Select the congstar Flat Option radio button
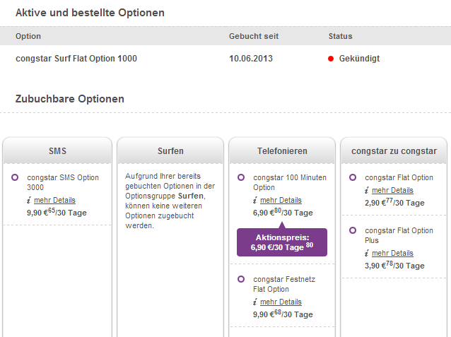This screenshot has width=451, height=337. [353, 177]
